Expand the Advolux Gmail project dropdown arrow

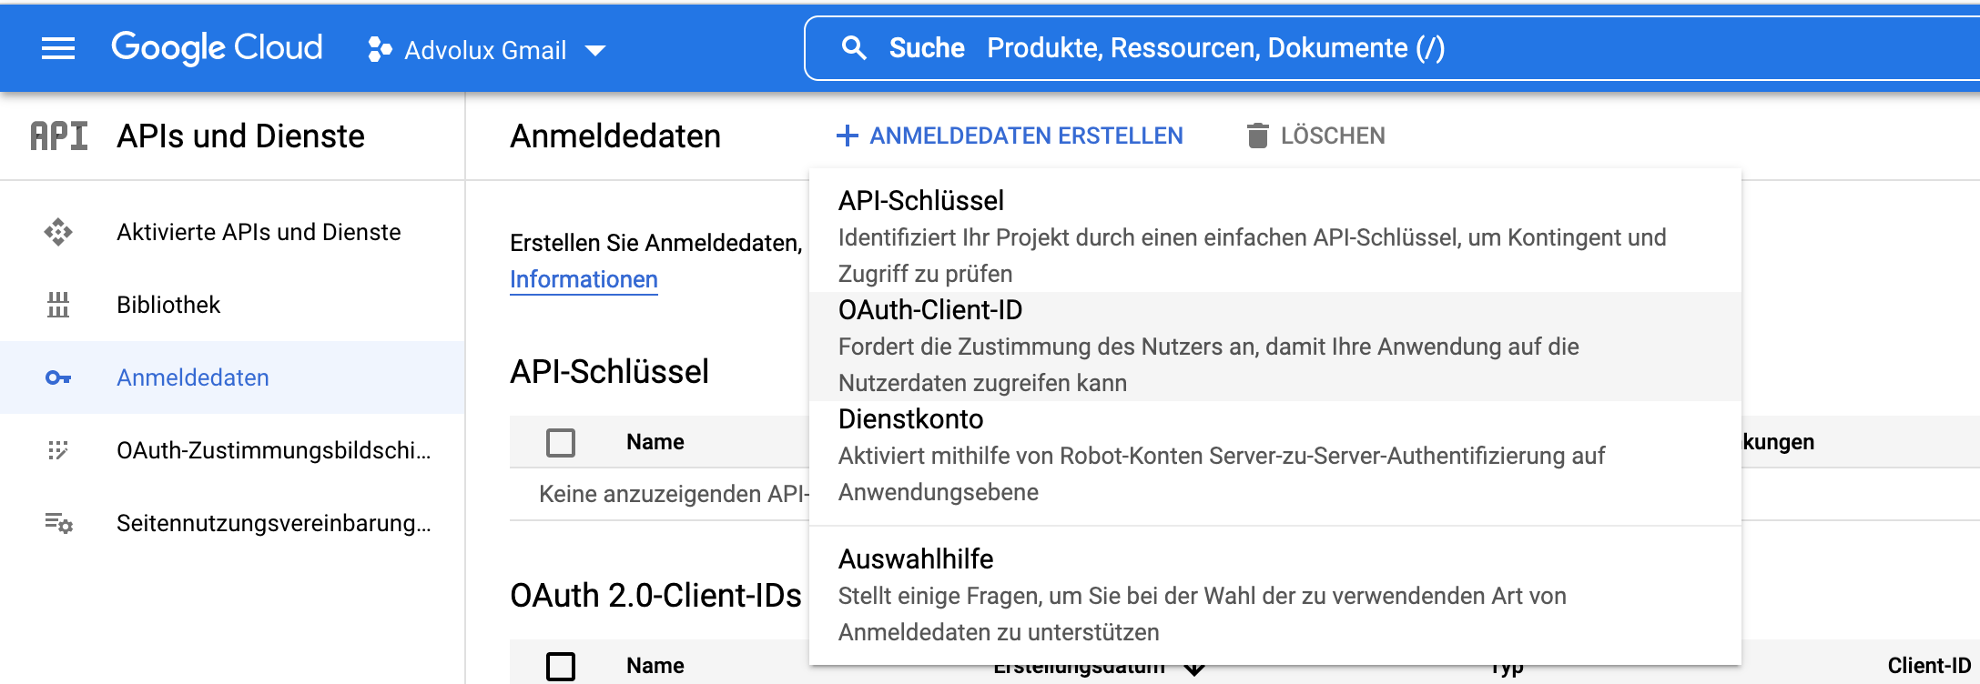[x=595, y=51]
